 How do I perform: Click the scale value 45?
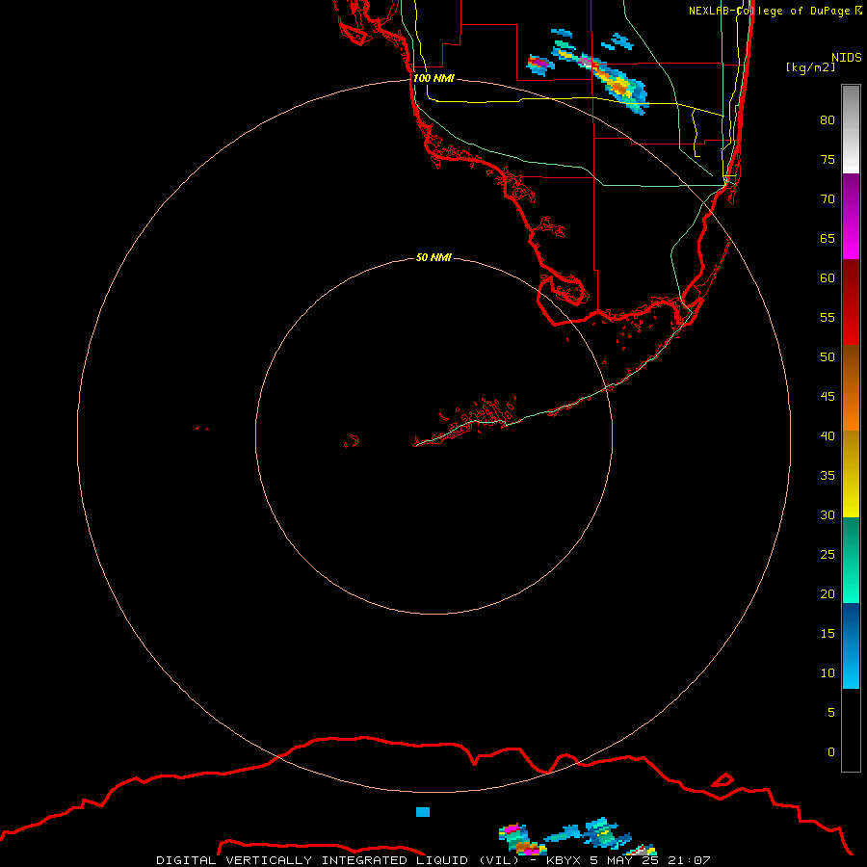pyautogui.click(x=828, y=397)
